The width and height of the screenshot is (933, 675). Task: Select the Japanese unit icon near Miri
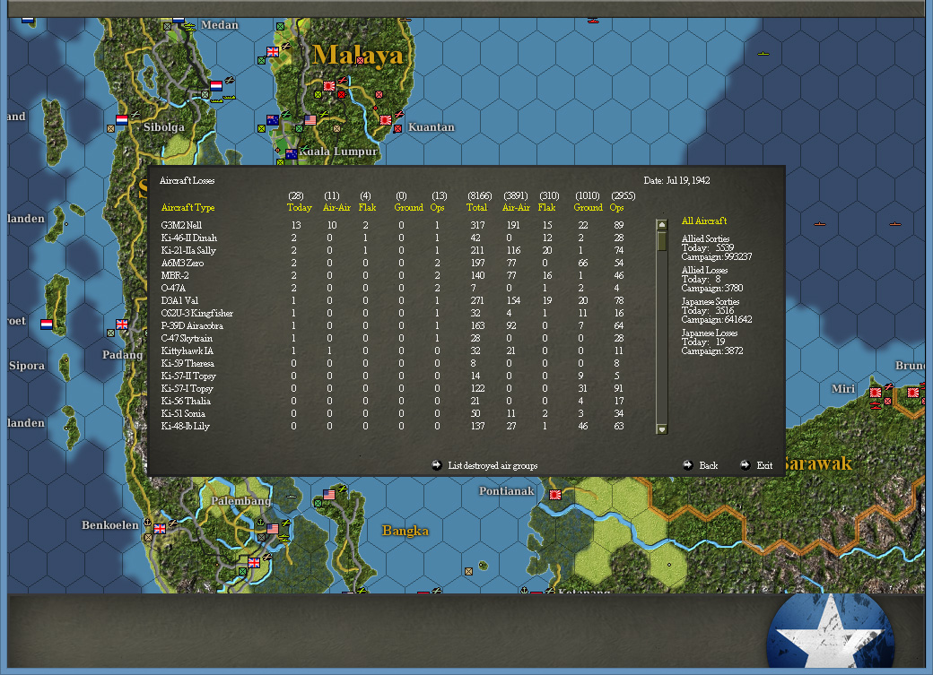(875, 394)
